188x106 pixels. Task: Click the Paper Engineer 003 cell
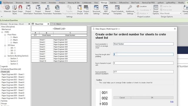[x=70, y=44]
